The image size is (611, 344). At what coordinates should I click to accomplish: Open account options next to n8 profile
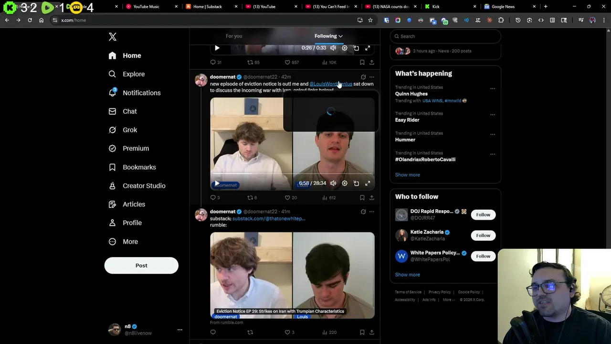[x=180, y=330]
